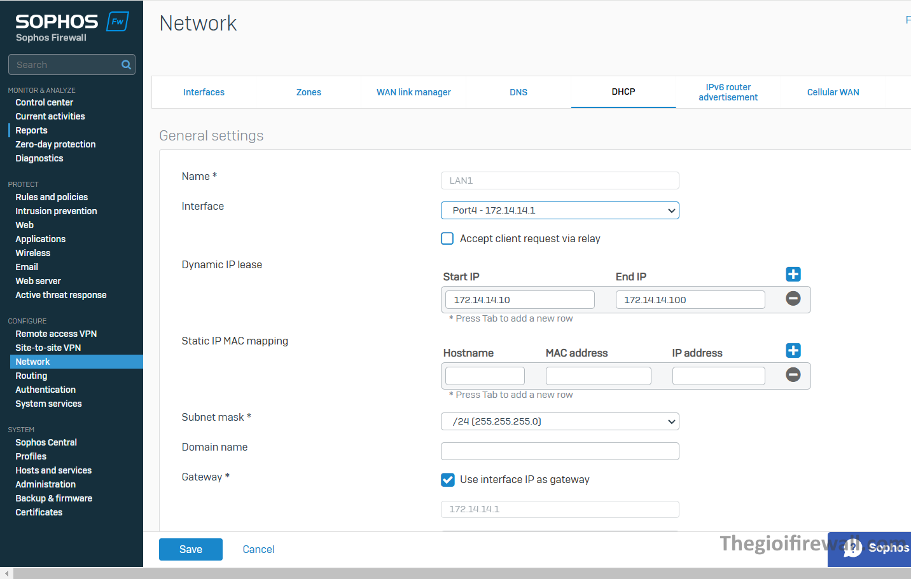The width and height of the screenshot is (911, 579).
Task: Switch to the Interfaces tab
Action: click(204, 92)
